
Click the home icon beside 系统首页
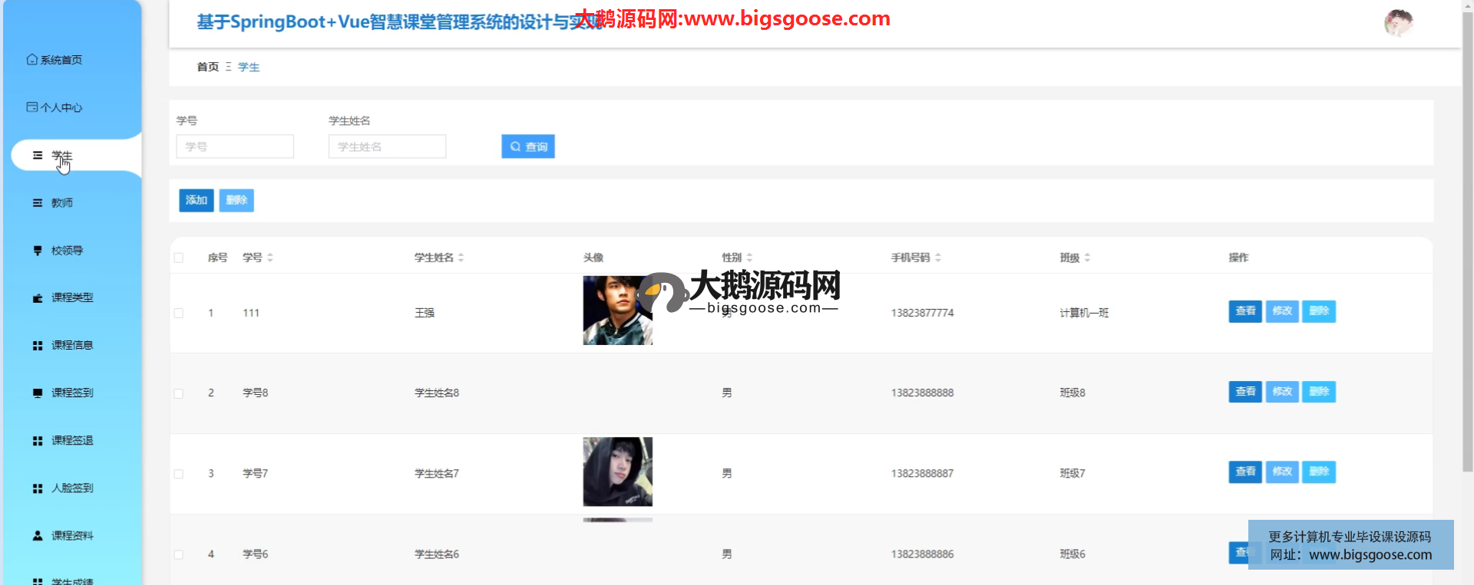(31, 60)
